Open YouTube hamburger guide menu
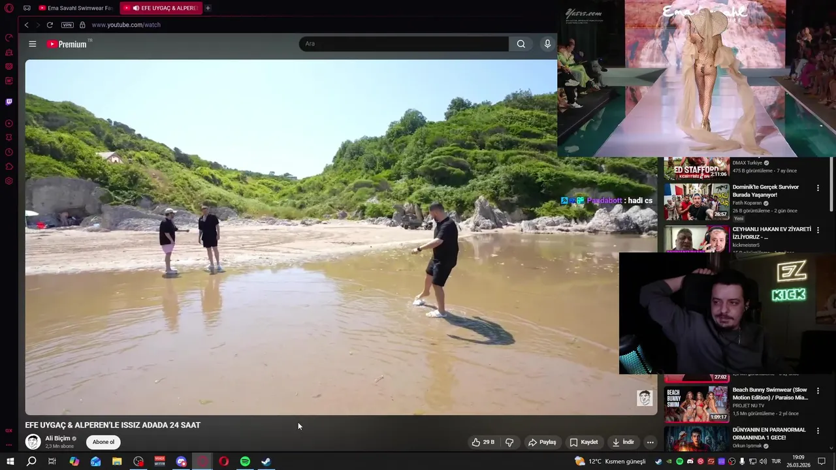Image resolution: width=836 pixels, height=470 pixels. [33, 44]
